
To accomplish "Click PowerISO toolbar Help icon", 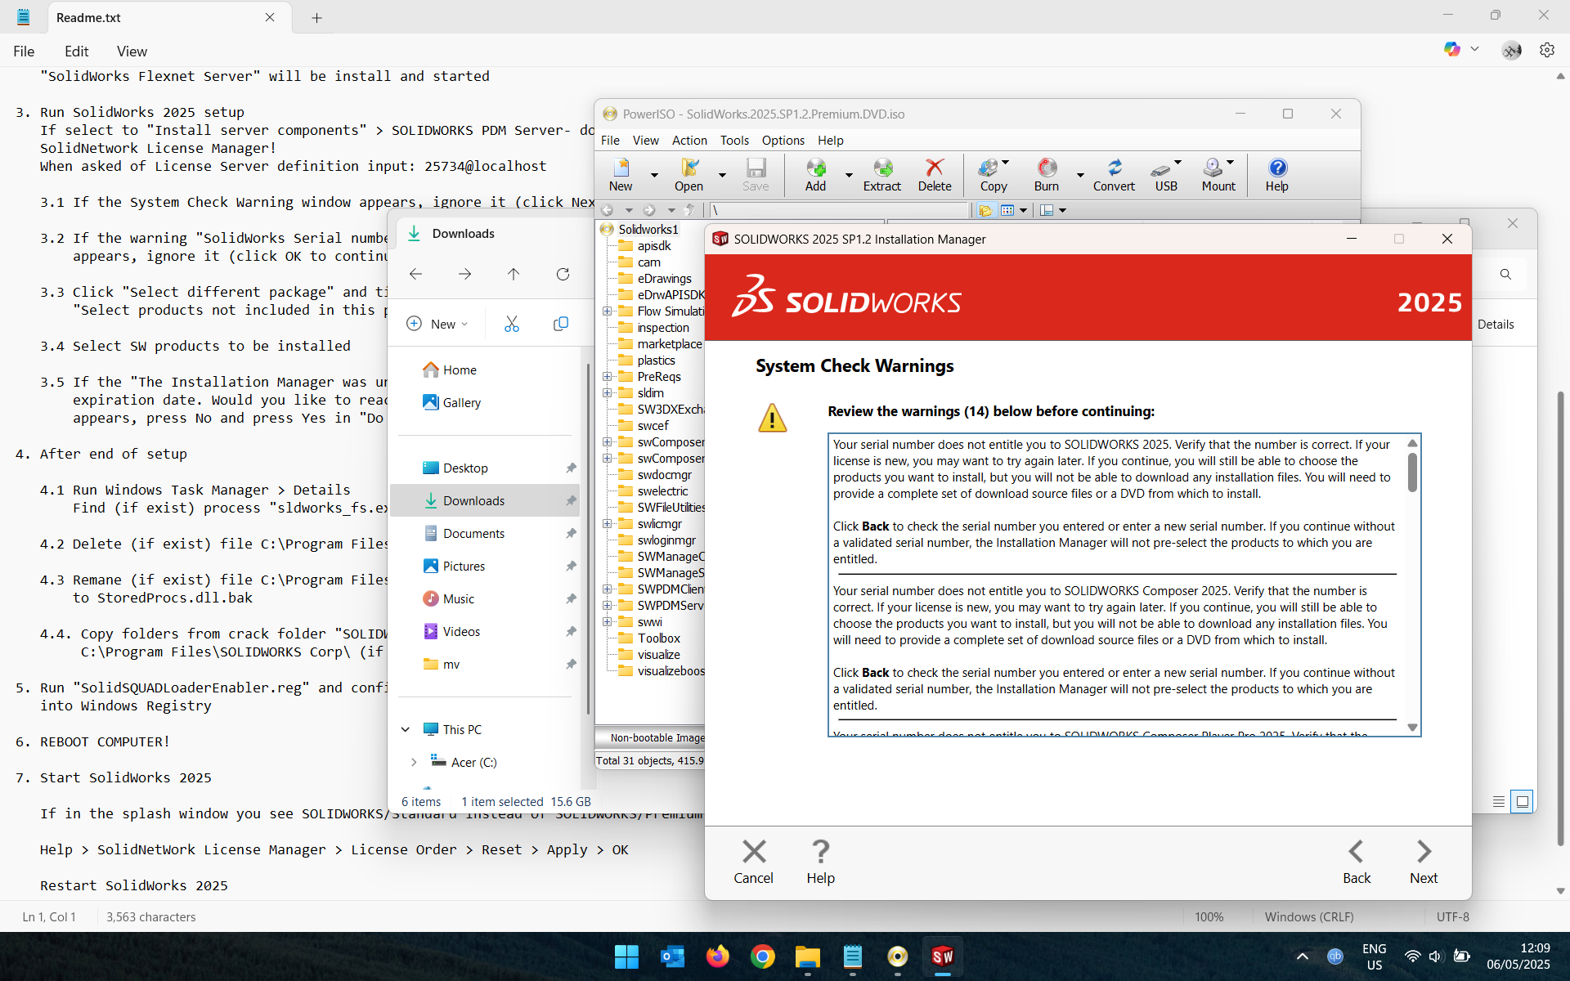I will click(1276, 175).
